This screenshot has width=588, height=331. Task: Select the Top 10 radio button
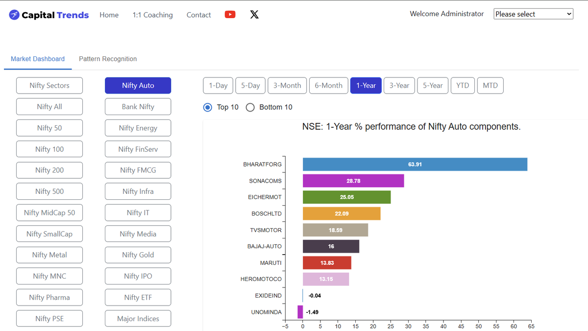(x=208, y=107)
